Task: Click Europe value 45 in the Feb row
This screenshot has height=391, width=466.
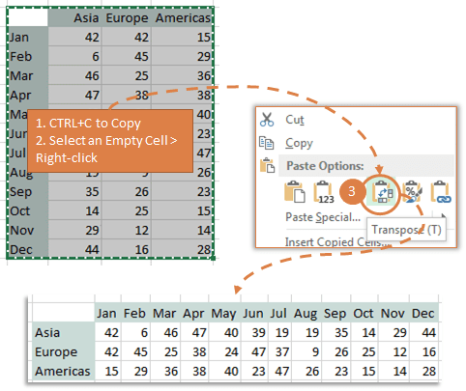Action: pos(127,56)
